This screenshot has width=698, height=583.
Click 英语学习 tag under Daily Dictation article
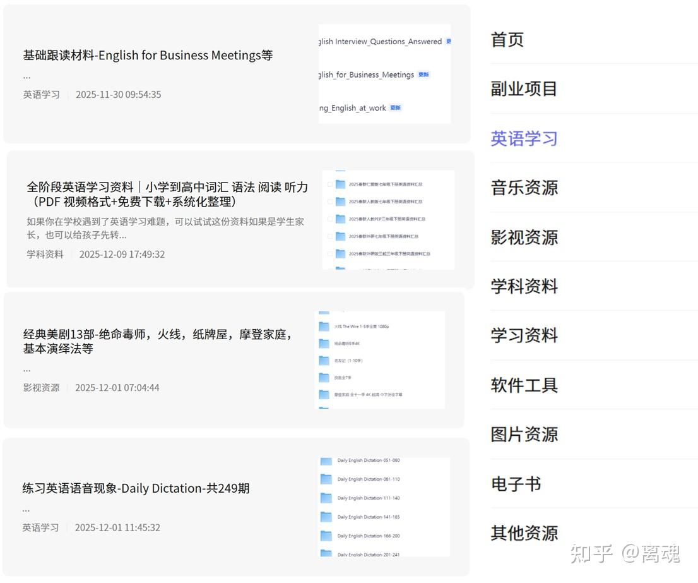point(40,527)
